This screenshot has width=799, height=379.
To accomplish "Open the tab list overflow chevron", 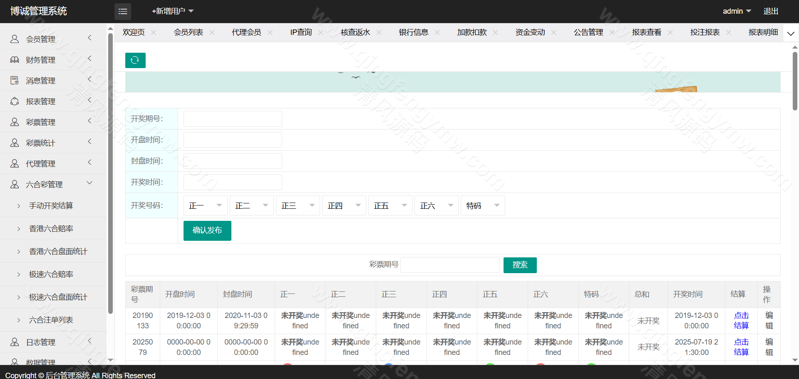I will click(791, 33).
